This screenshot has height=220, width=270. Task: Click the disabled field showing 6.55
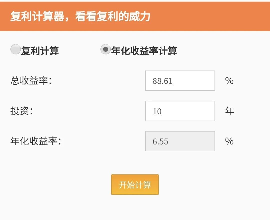coord(180,141)
